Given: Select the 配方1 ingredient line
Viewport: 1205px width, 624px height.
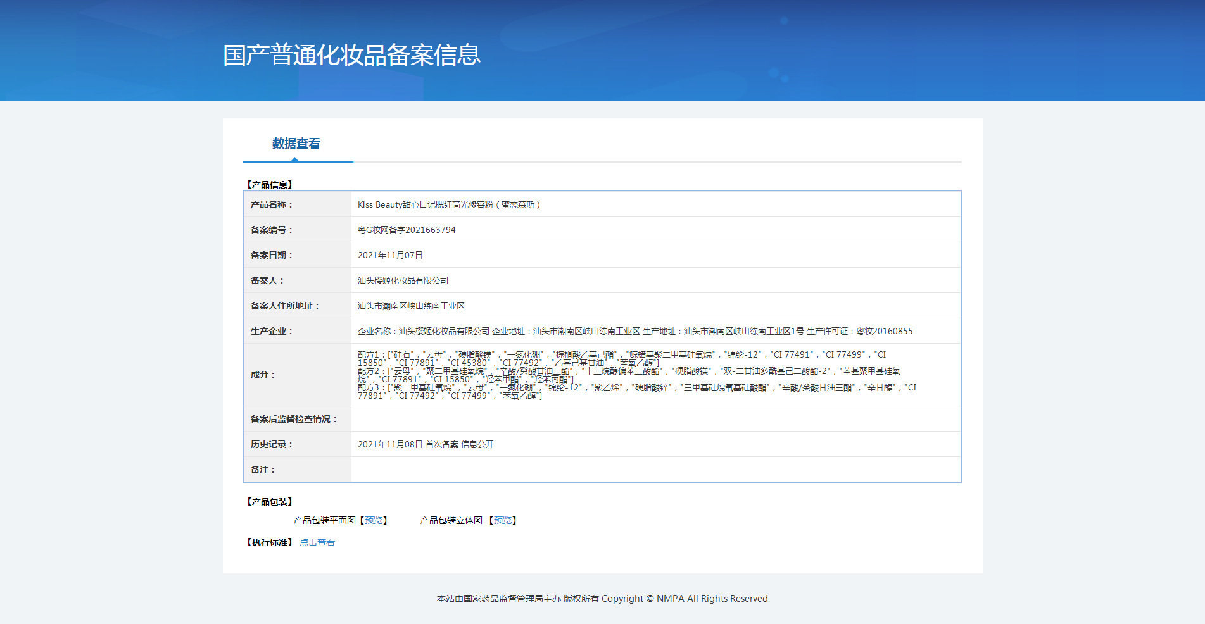Looking at the screenshot, I should click(x=622, y=359).
